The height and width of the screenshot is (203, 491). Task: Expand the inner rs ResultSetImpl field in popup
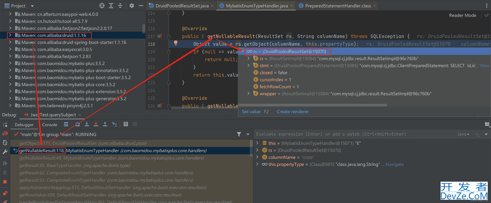248,59
